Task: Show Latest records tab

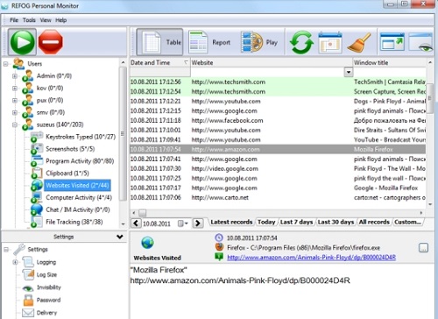Action: 231,222
